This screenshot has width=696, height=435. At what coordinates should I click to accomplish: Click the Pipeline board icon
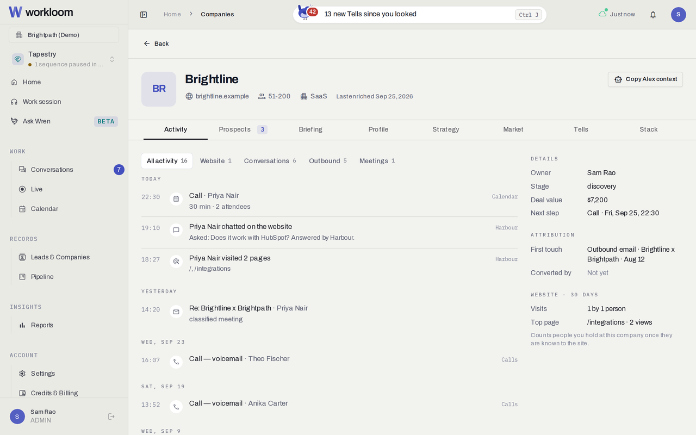22,277
